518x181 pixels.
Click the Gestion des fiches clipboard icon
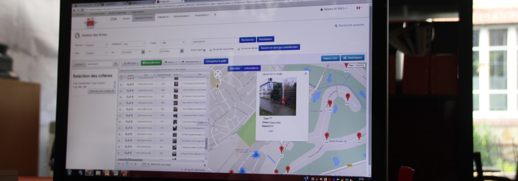click(x=77, y=36)
